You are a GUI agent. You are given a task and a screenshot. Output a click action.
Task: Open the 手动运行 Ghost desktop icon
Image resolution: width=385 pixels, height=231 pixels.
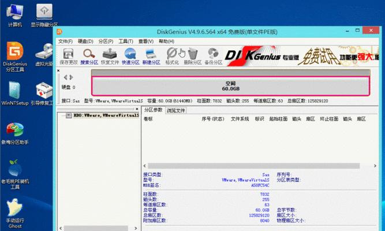pos(15,213)
